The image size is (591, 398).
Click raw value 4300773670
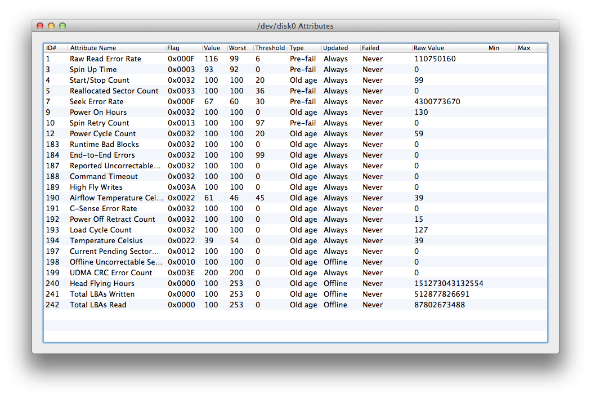(x=437, y=101)
